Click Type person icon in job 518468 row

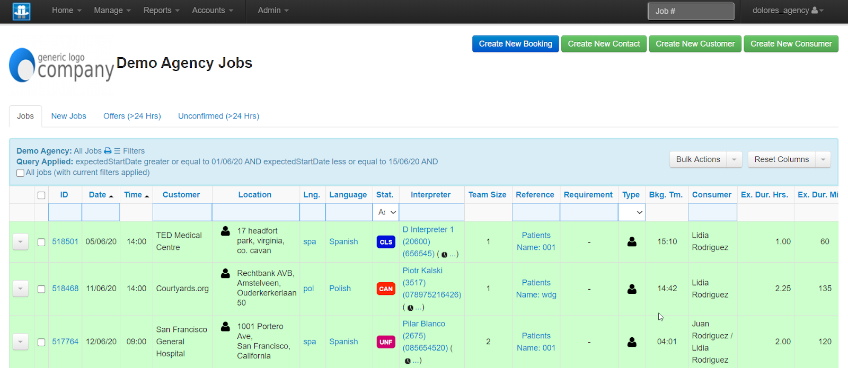tap(632, 289)
